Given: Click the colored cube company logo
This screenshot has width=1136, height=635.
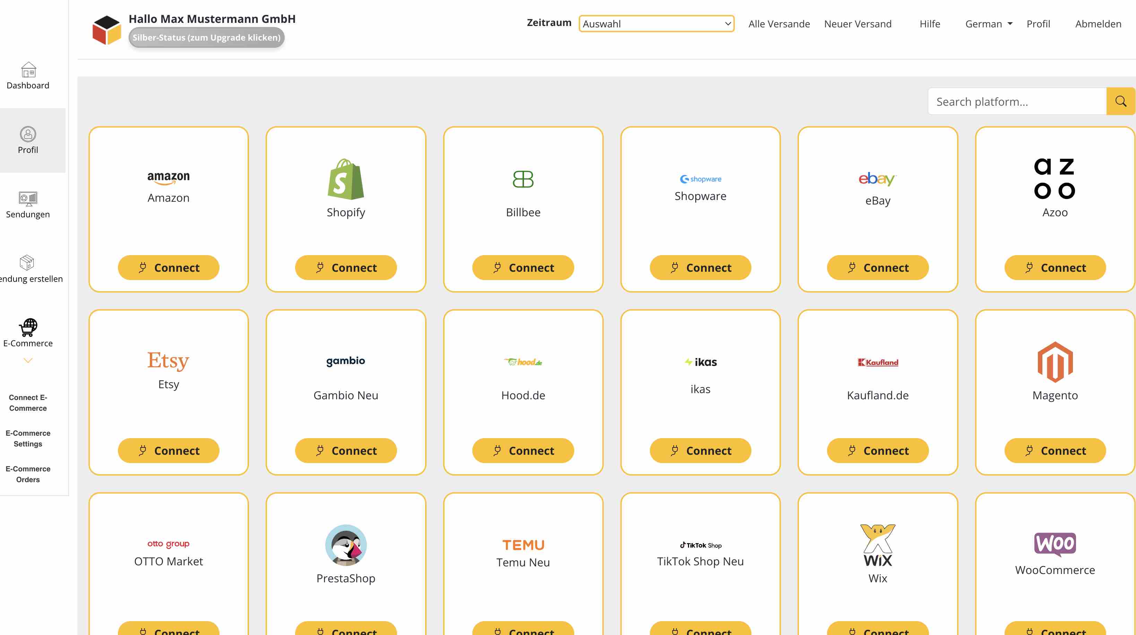Looking at the screenshot, I should click(x=106, y=30).
